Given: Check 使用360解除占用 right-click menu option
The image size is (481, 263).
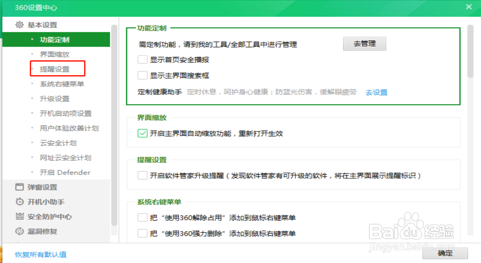Looking at the screenshot, I should 142,218.
